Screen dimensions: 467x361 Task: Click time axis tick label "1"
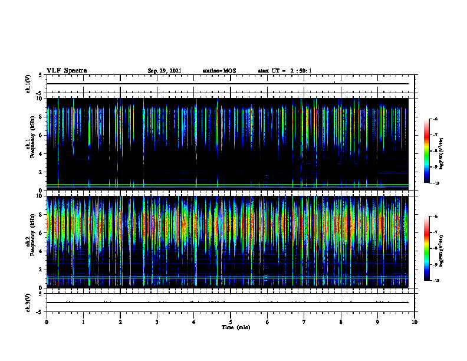click(x=83, y=322)
